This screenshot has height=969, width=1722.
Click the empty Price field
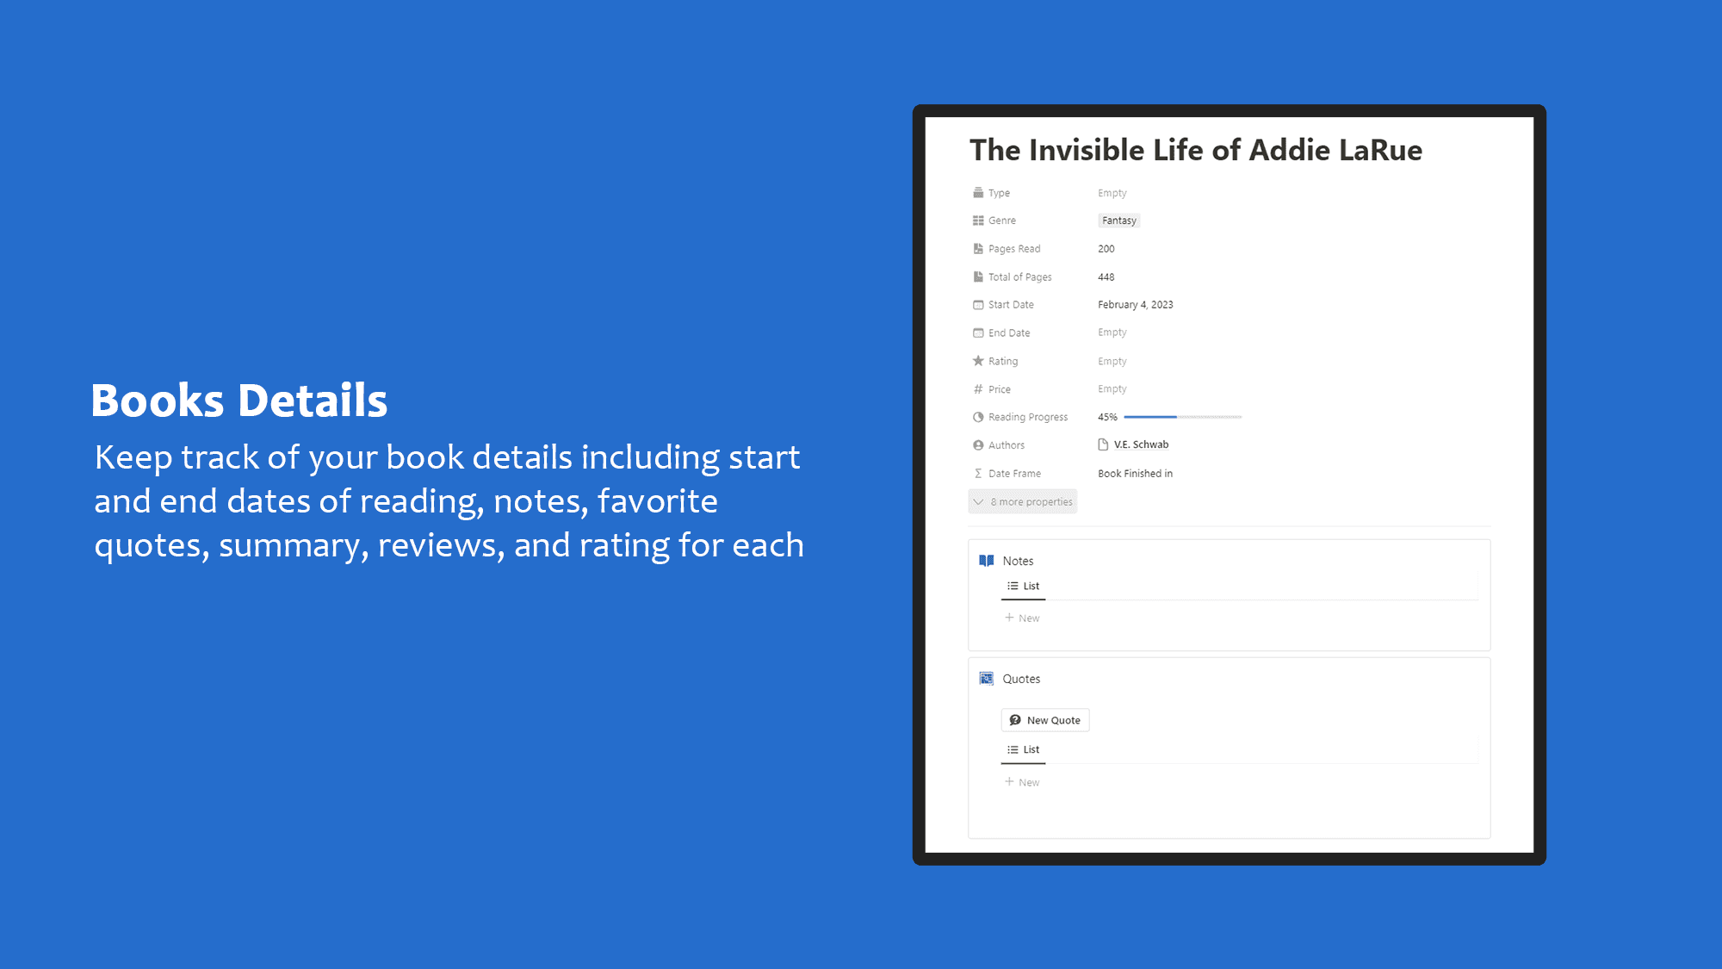coord(1112,389)
